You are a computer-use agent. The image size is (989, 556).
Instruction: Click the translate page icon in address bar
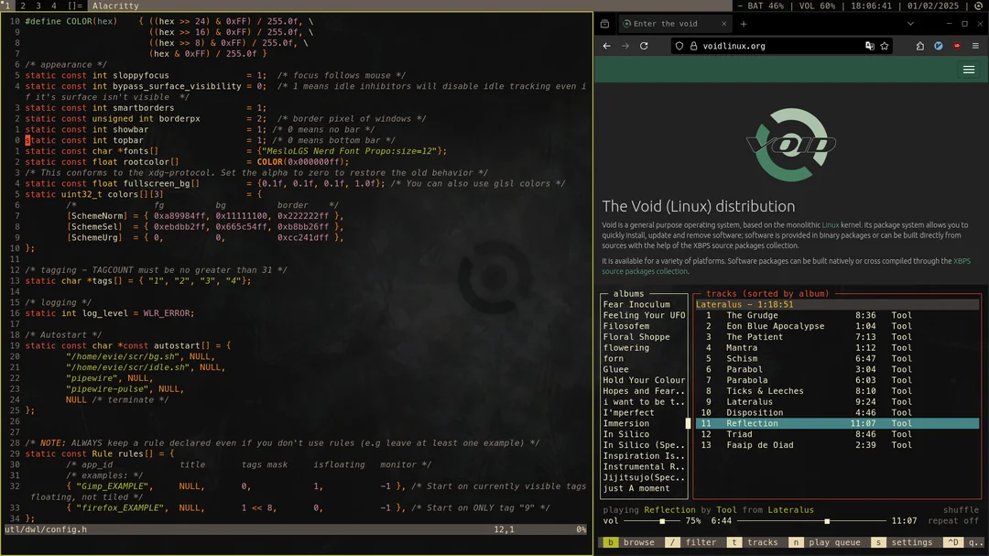(869, 46)
